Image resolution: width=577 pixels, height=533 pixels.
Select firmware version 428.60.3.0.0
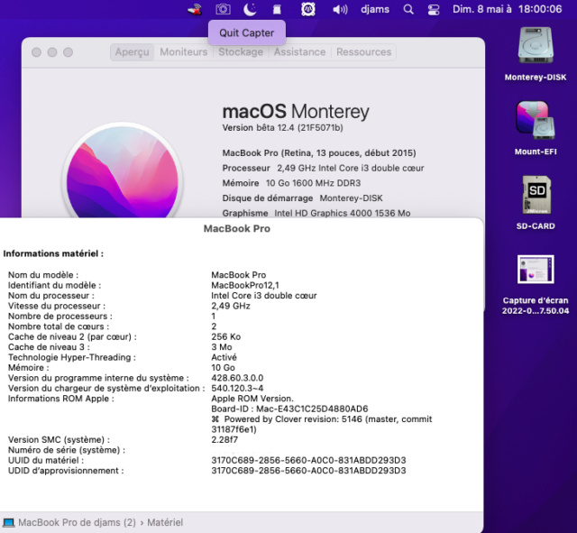(x=237, y=378)
